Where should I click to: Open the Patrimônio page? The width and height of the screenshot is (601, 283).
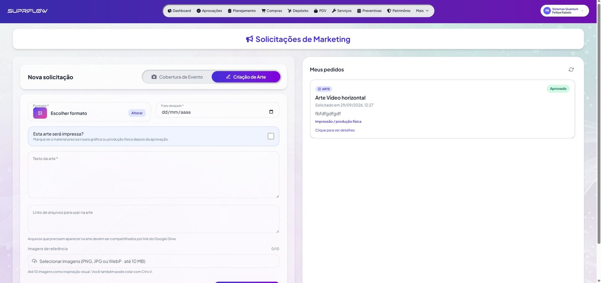pyautogui.click(x=399, y=11)
